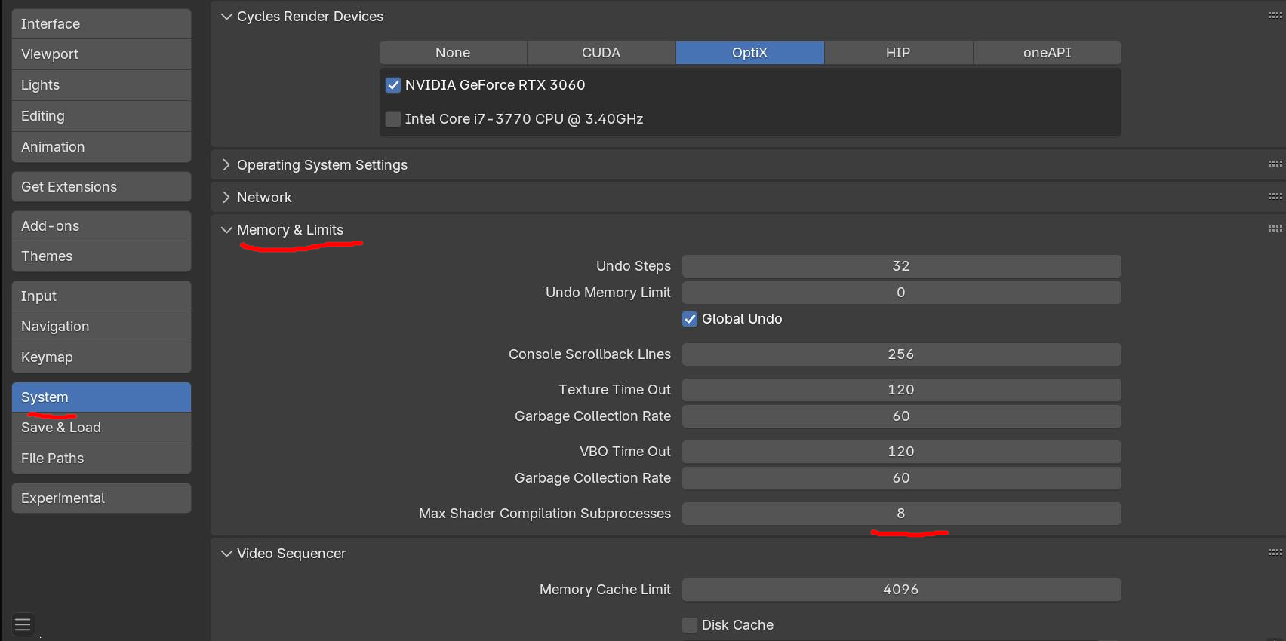Enable the Intel Core i7-3770 CPU device
Screen dimensions: 1286x641
[x=393, y=119]
